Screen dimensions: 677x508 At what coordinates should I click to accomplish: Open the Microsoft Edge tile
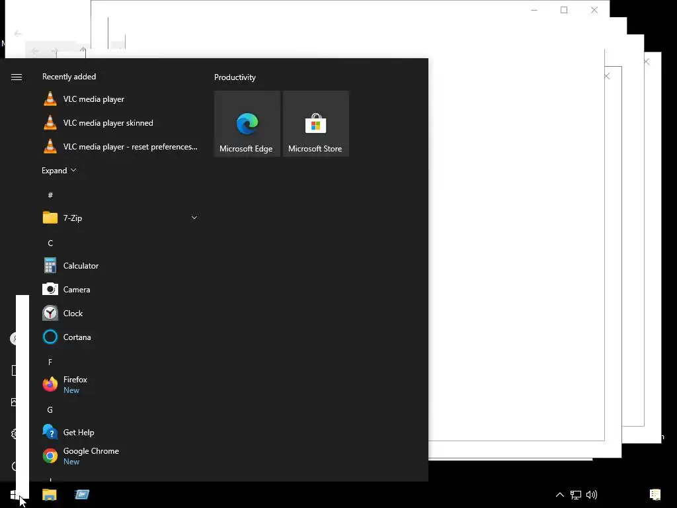pyautogui.click(x=247, y=124)
